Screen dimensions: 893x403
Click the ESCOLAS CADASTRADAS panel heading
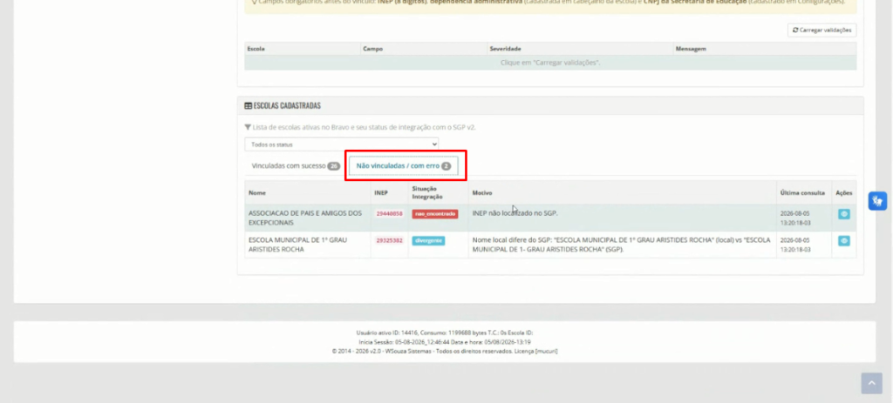pyautogui.click(x=283, y=105)
